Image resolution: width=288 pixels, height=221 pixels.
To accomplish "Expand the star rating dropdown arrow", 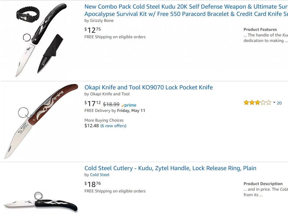I will point(274,103).
